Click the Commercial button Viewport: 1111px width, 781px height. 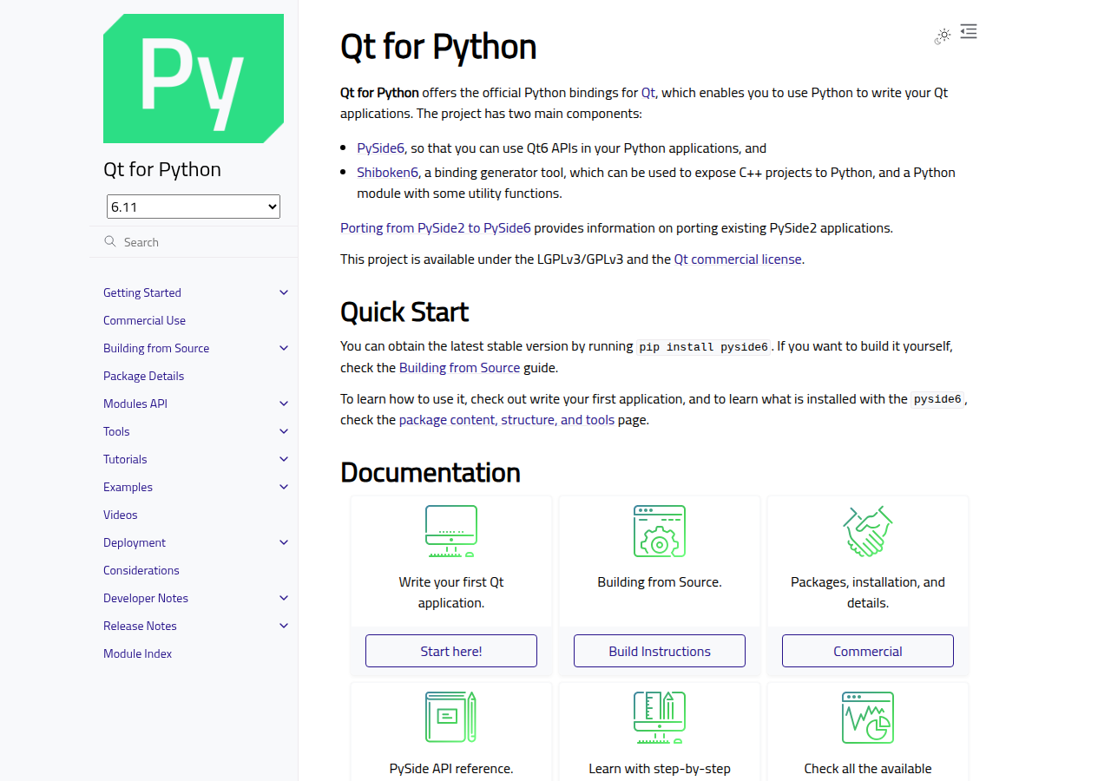pyautogui.click(x=868, y=651)
